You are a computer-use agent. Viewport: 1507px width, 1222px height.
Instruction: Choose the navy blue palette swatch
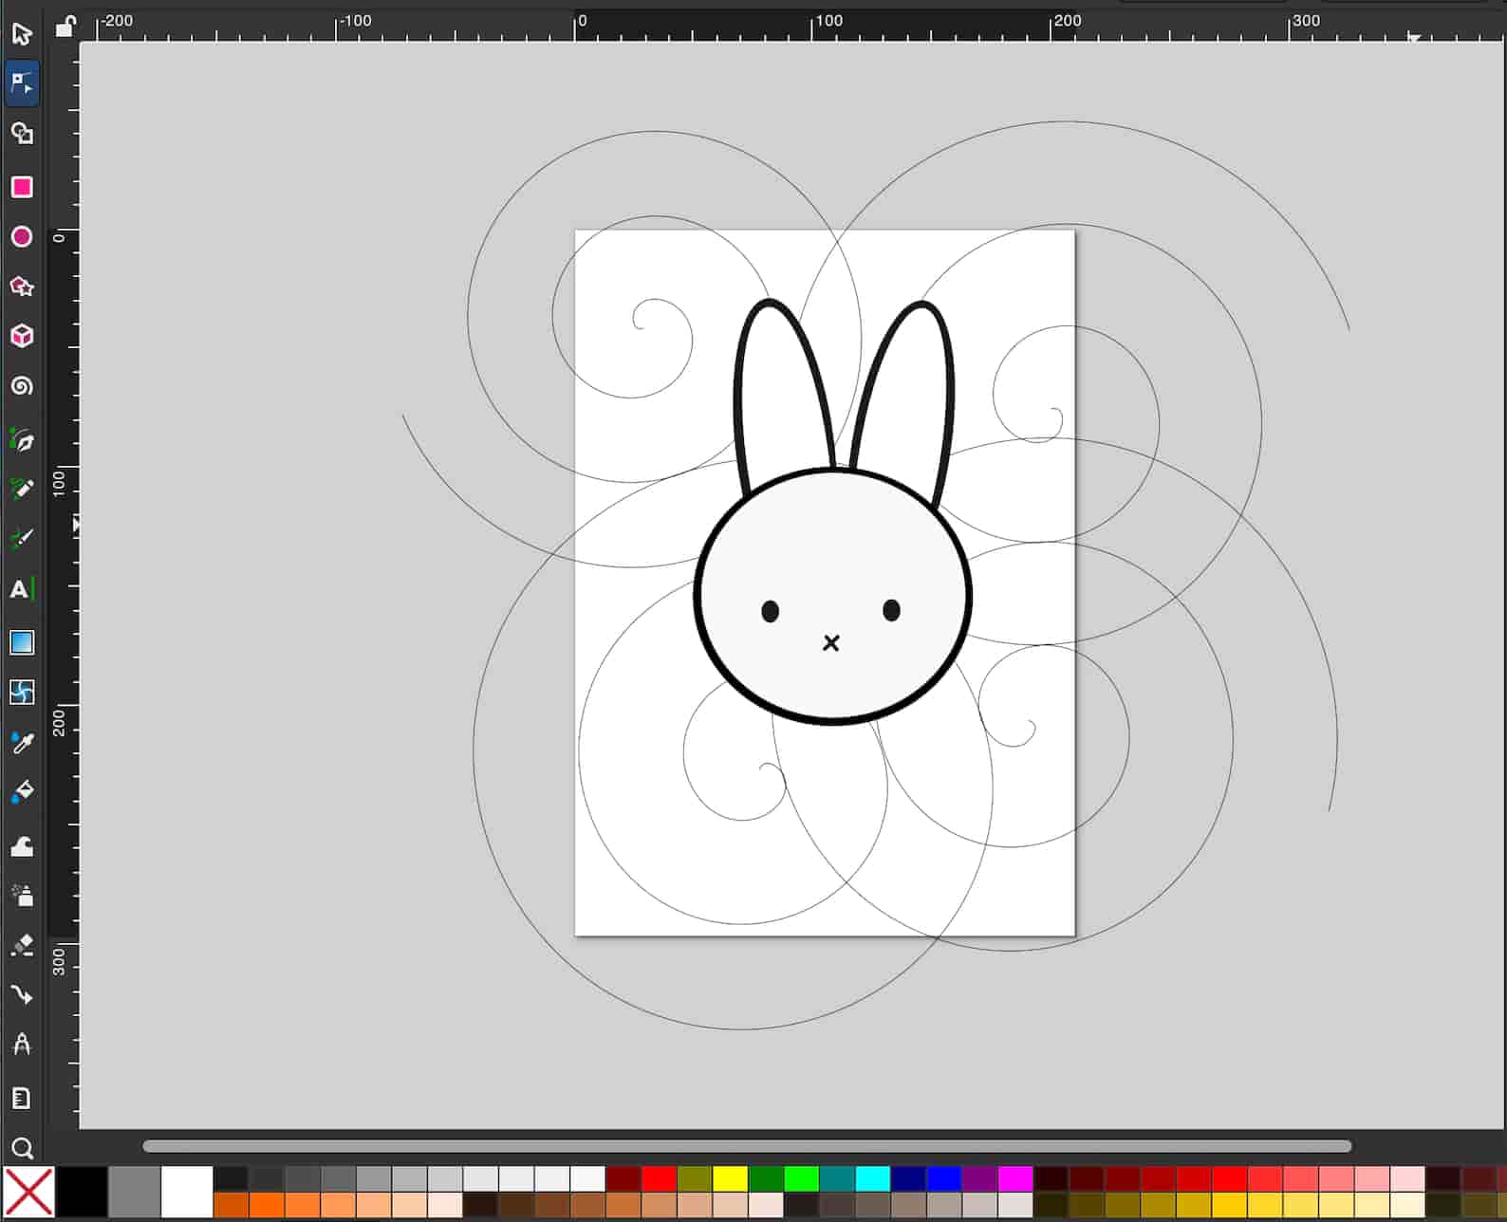(908, 1179)
